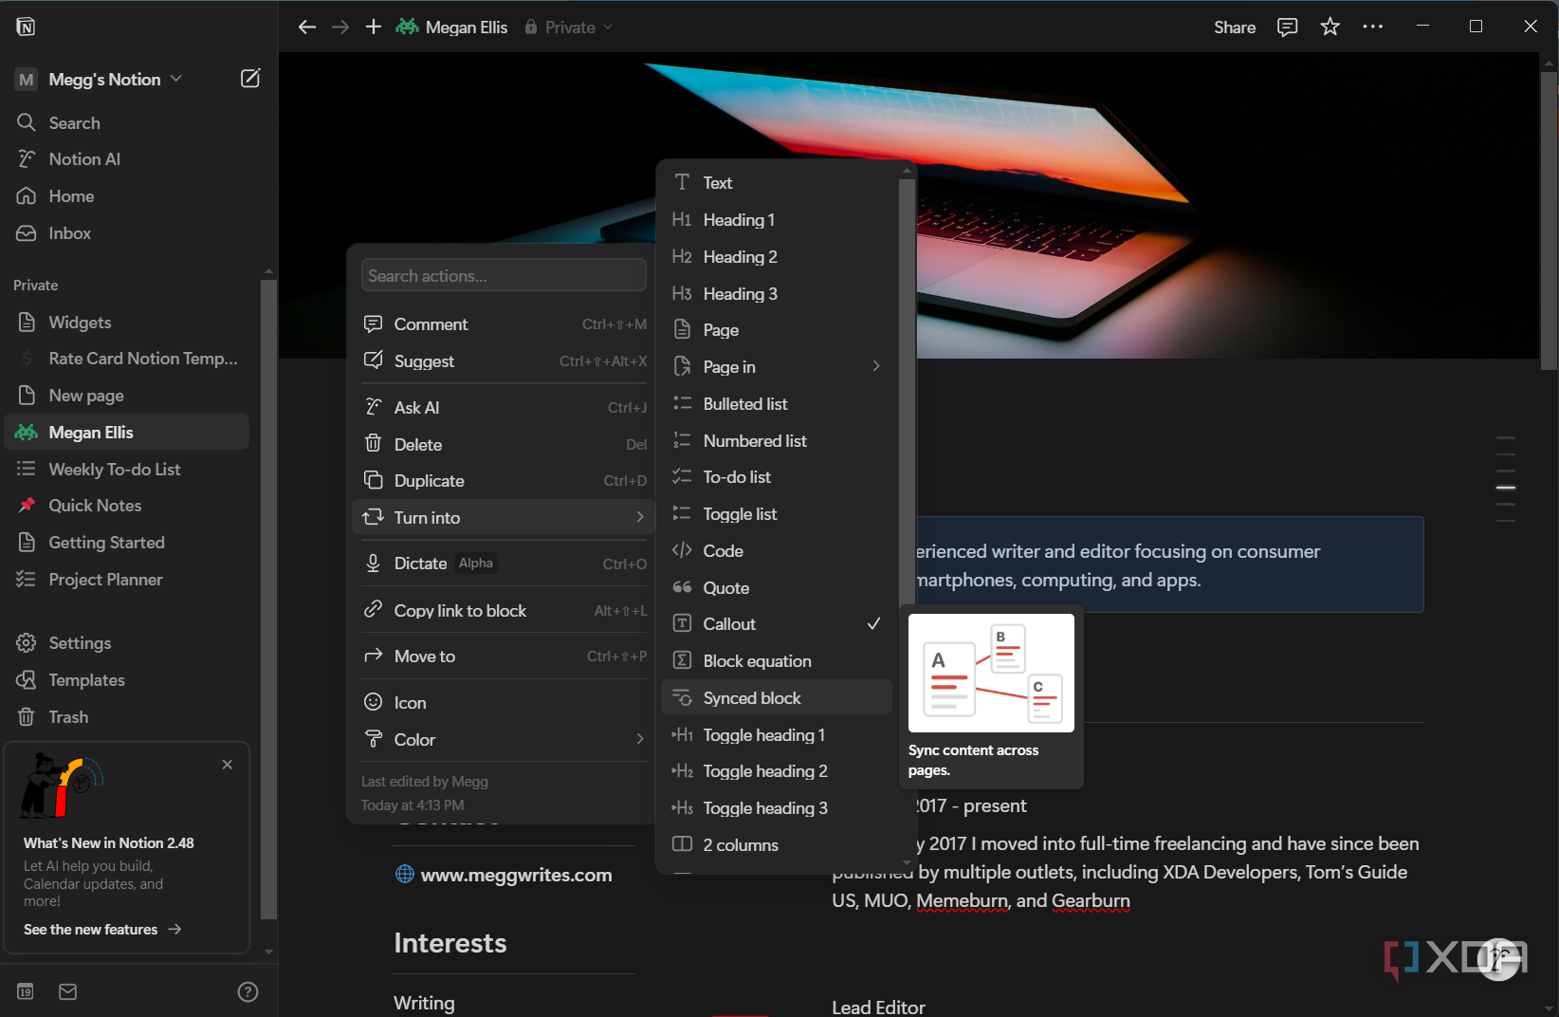Screen dimensions: 1559x1017
Task: Open the three-dot page menu
Action: [x=1372, y=28]
